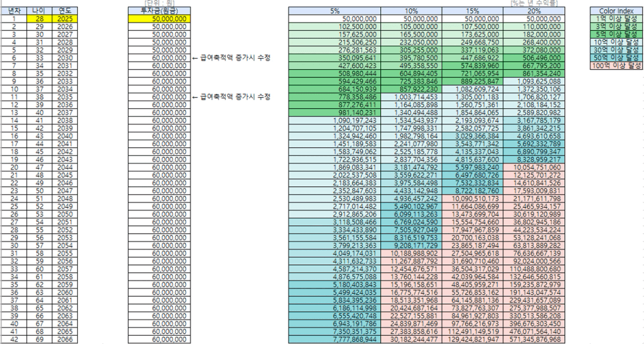
Task: Pick the 5억 이상 달성 legend cell
Action: click(x=616, y=34)
